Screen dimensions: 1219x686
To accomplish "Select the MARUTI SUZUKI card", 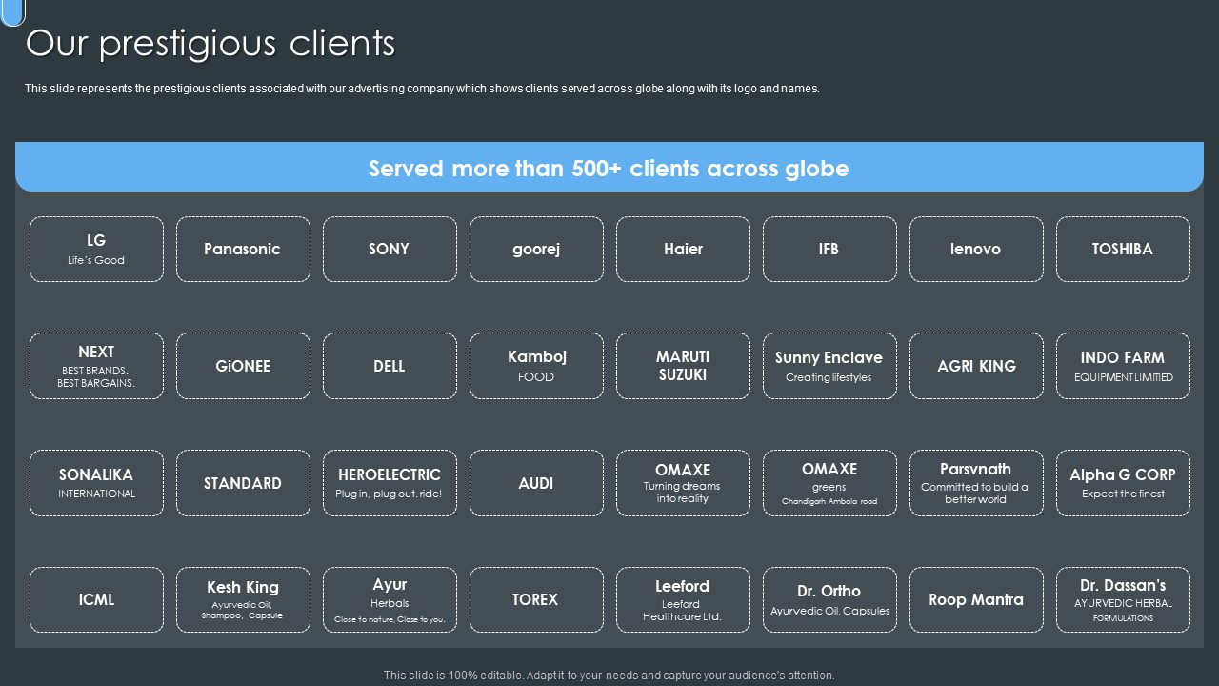I will pos(683,366).
